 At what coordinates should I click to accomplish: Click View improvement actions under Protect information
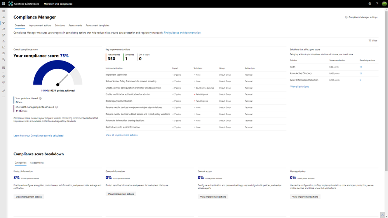[28, 197]
